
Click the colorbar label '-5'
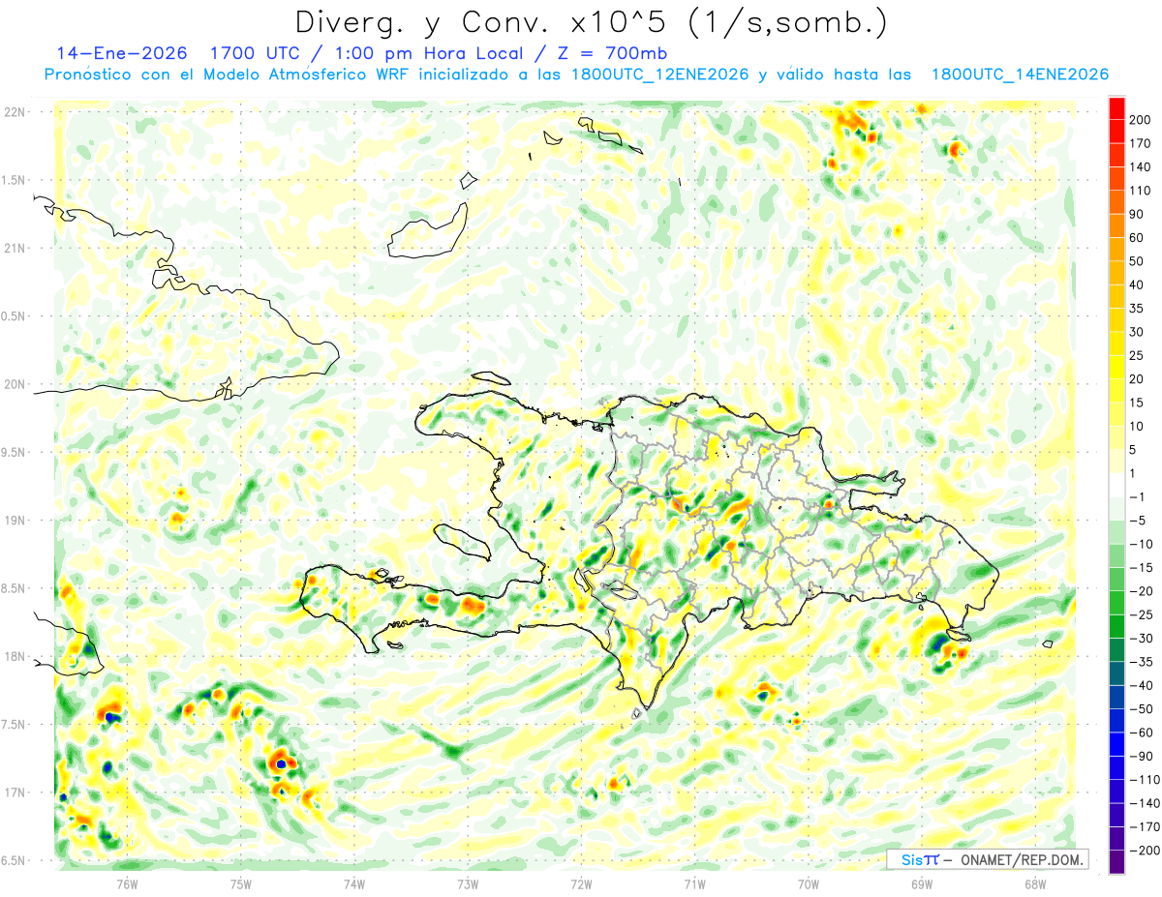1138,521
